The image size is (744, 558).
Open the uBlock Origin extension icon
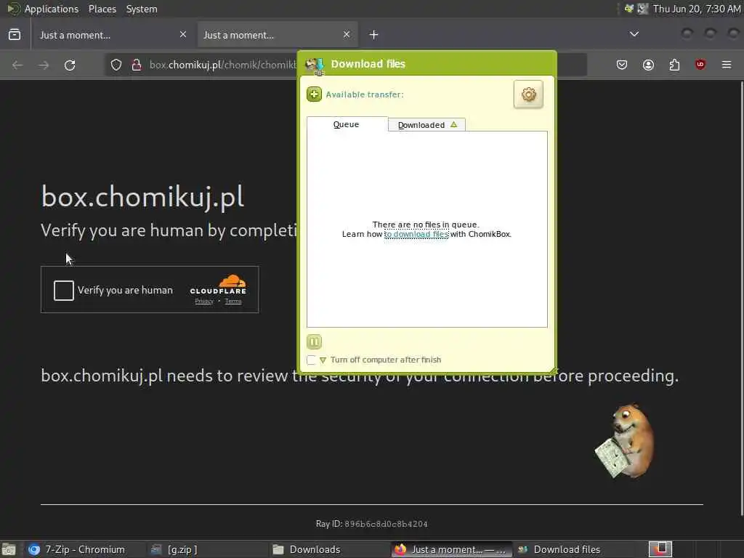click(x=700, y=65)
